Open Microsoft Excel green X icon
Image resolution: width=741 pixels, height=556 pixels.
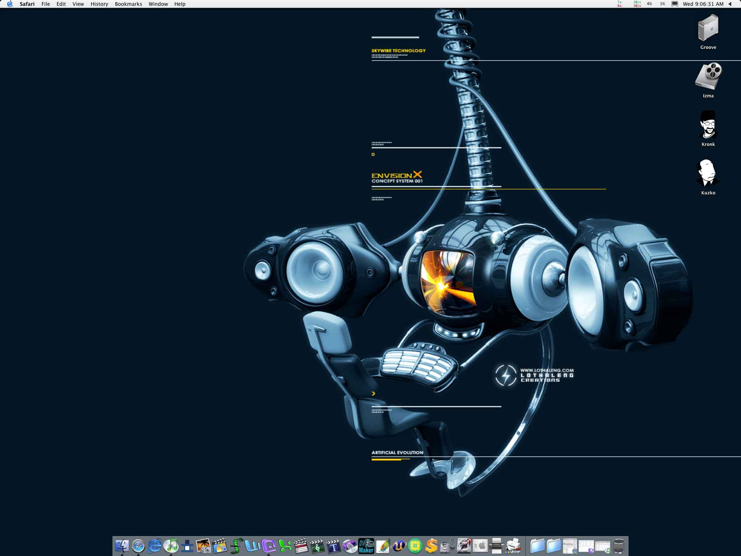coord(285,546)
